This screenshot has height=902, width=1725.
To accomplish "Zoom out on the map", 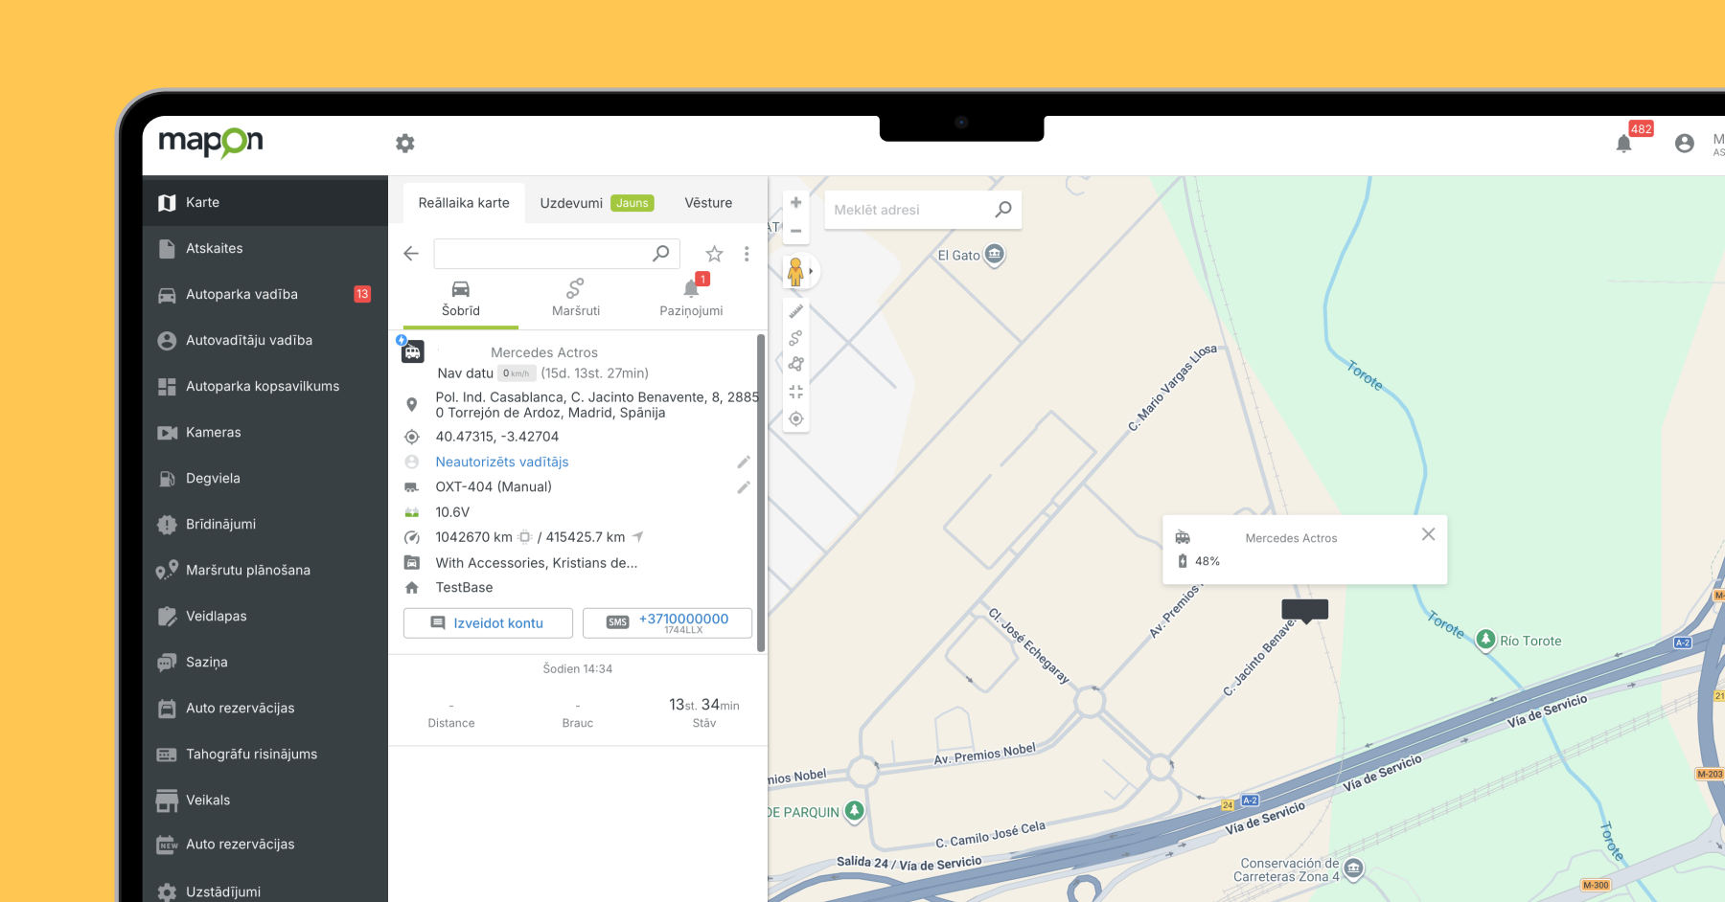I will pyautogui.click(x=795, y=231).
